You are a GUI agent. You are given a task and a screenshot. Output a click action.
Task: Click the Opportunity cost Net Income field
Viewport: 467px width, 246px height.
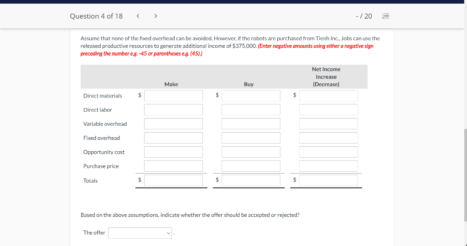coord(328,152)
